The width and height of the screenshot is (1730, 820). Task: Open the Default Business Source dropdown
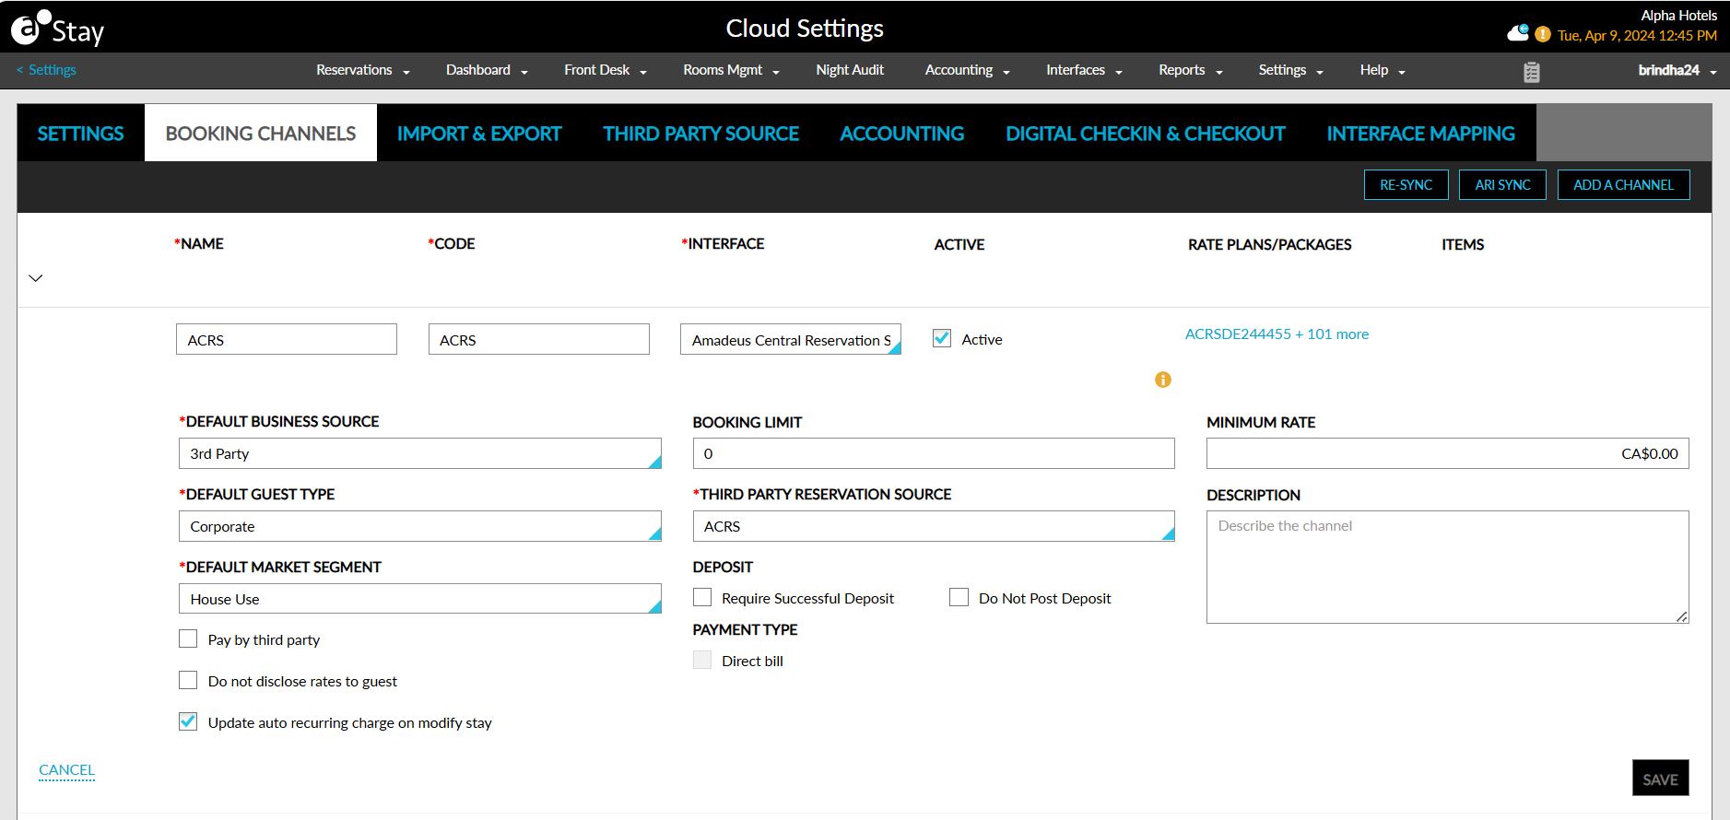pos(419,453)
